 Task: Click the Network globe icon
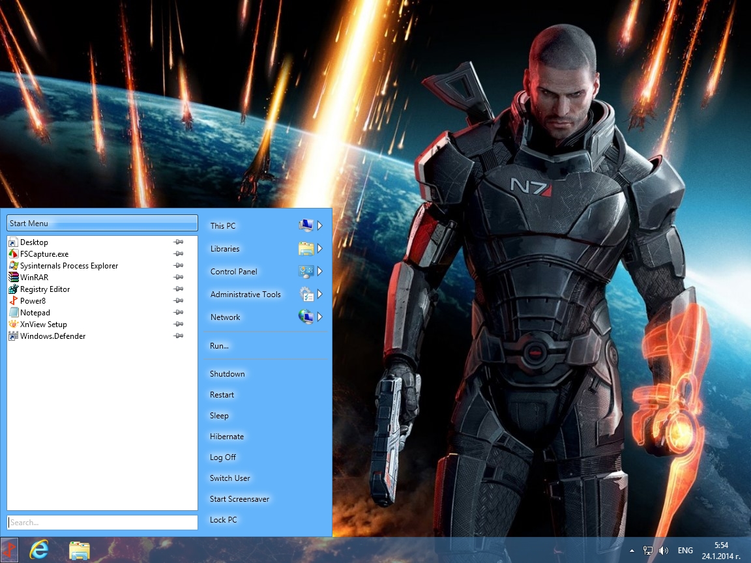[x=306, y=317]
